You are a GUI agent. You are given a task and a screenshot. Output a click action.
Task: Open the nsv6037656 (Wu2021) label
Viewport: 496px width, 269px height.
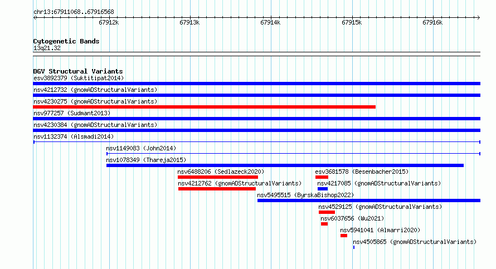[352, 218]
